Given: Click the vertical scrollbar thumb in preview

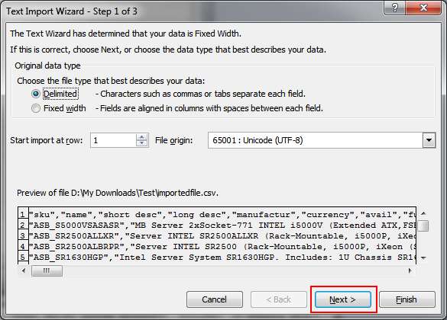Looking at the screenshot, I should [424, 226].
